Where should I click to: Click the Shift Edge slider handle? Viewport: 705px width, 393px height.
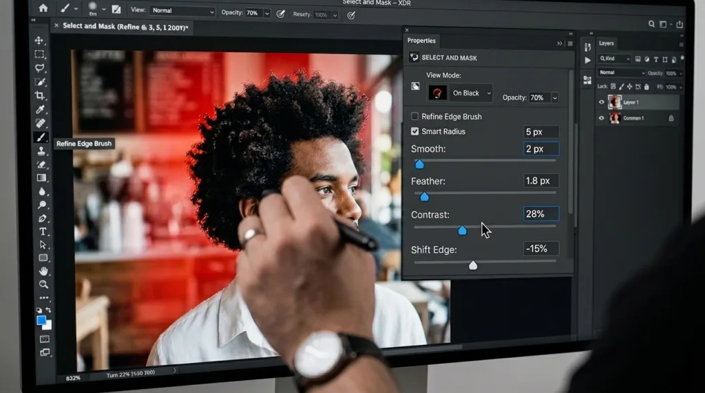(x=473, y=266)
